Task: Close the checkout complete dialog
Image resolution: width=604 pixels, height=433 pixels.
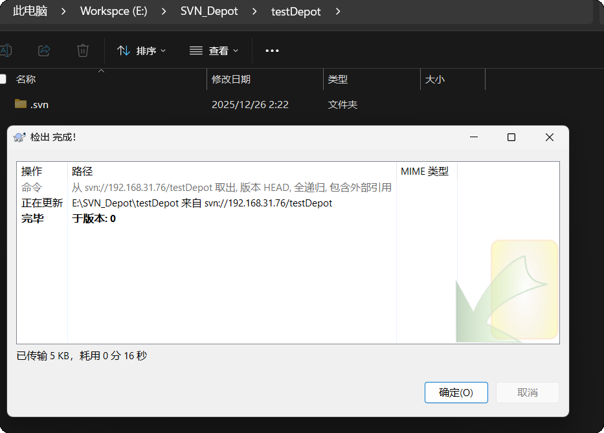Action: 549,137
